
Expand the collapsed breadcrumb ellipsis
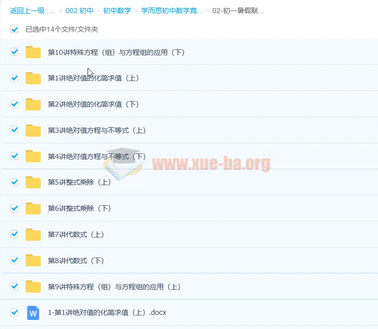point(52,11)
